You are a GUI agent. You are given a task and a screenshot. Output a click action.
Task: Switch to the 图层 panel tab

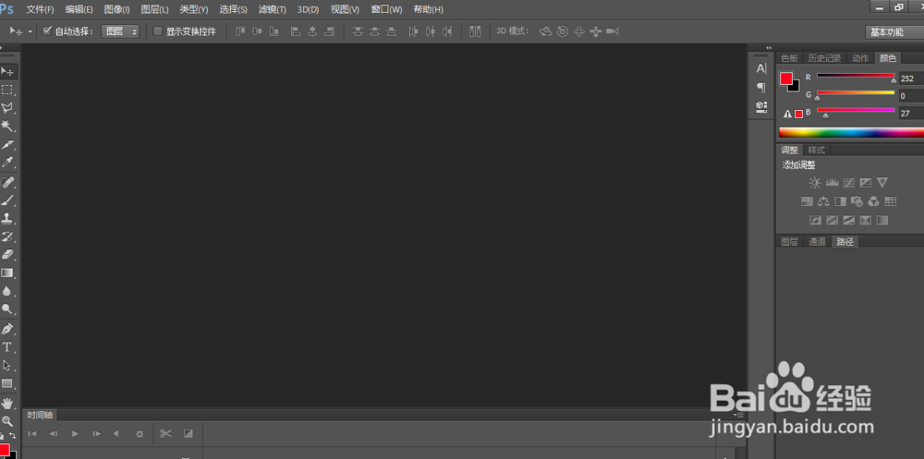(789, 242)
